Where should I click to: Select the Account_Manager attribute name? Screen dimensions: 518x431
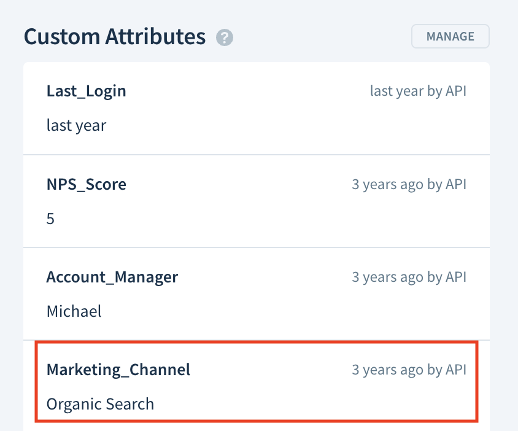(x=112, y=278)
